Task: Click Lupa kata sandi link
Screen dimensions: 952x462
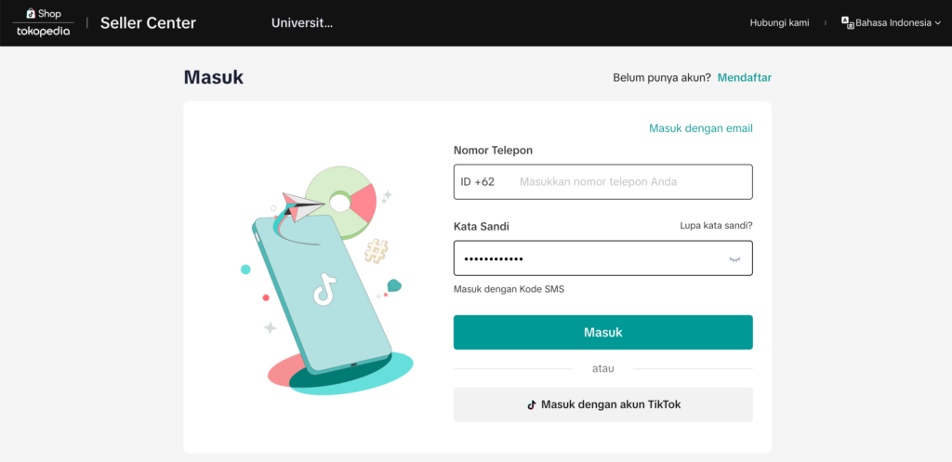Action: 716,225
